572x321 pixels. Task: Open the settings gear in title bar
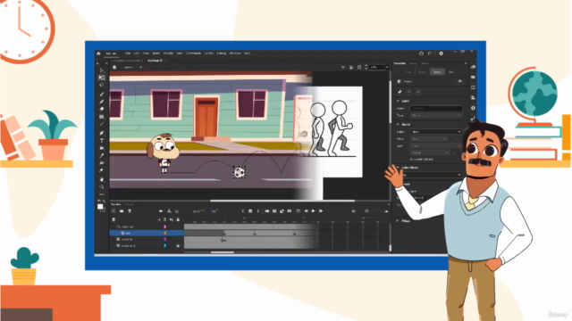point(441,53)
